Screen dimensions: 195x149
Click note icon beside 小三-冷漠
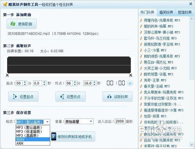click(x=141, y=50)
